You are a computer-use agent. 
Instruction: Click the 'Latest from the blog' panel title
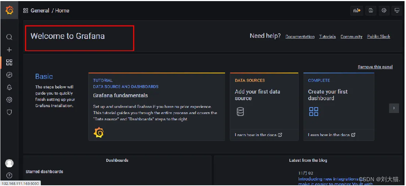pos(308,160)
